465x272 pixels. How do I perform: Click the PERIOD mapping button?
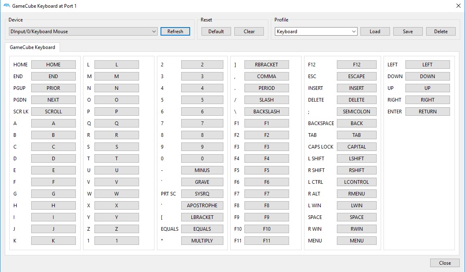click(267, 88)
